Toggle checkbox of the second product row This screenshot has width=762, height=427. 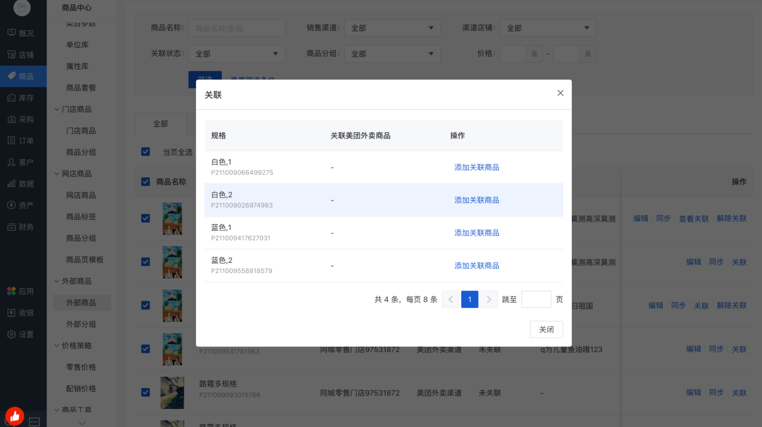tap(145, 262)
